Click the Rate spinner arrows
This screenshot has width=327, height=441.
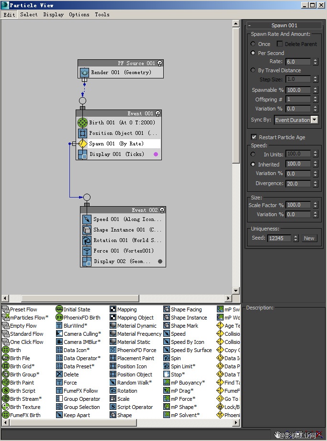(315, 62)
